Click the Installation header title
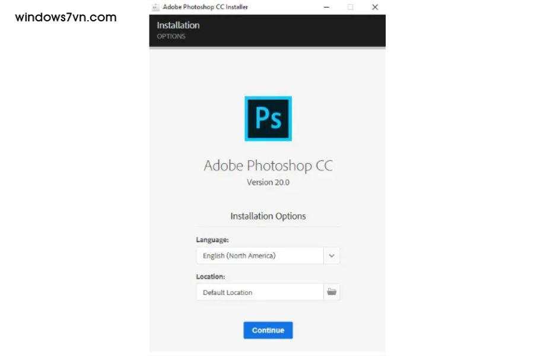This screenshot has width=534, height=356. pyautogui.click(x=178, y=25)
